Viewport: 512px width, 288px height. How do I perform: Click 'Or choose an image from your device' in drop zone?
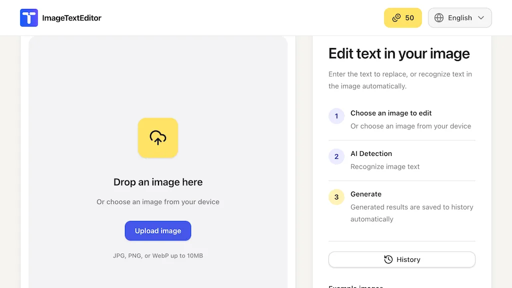click(x=158, y=202)
